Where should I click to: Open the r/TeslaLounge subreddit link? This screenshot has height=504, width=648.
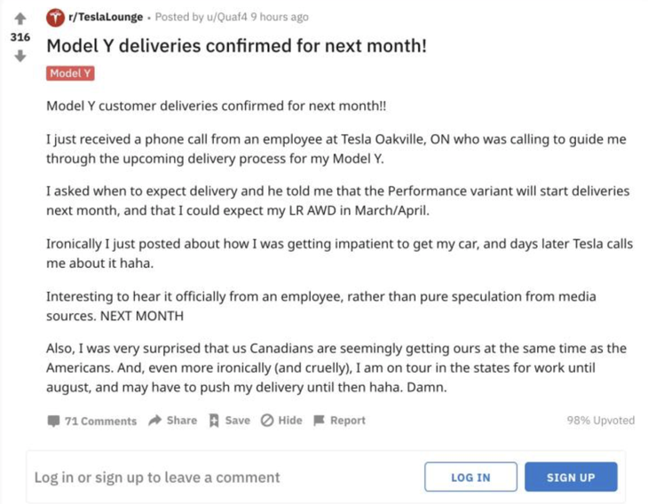107,17
